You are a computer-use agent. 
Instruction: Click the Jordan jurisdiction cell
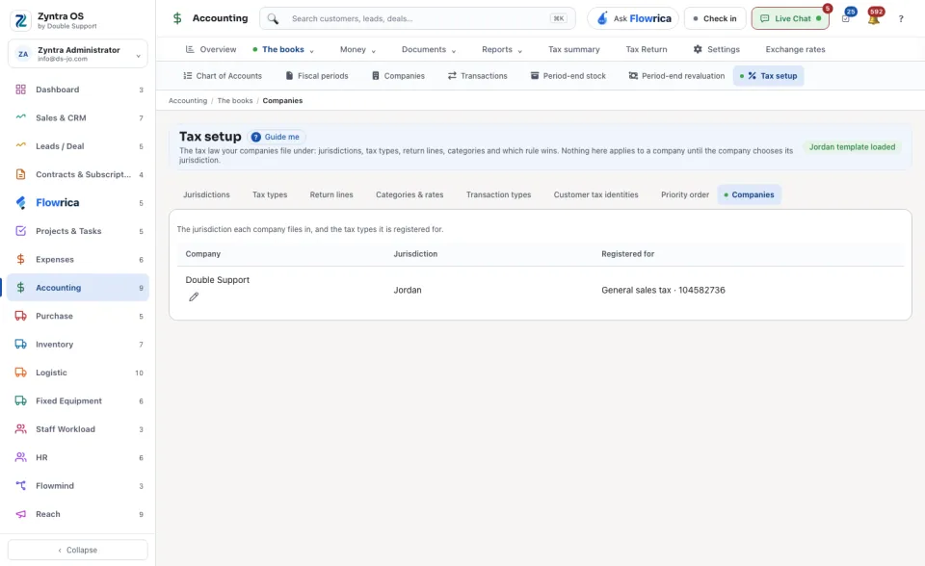408,290
